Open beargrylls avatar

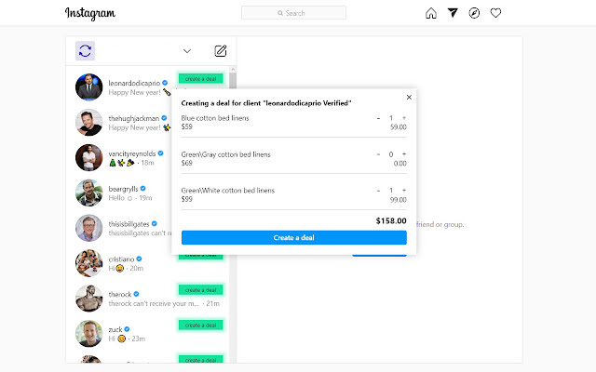pyautogui.click(x=89, y=193)
